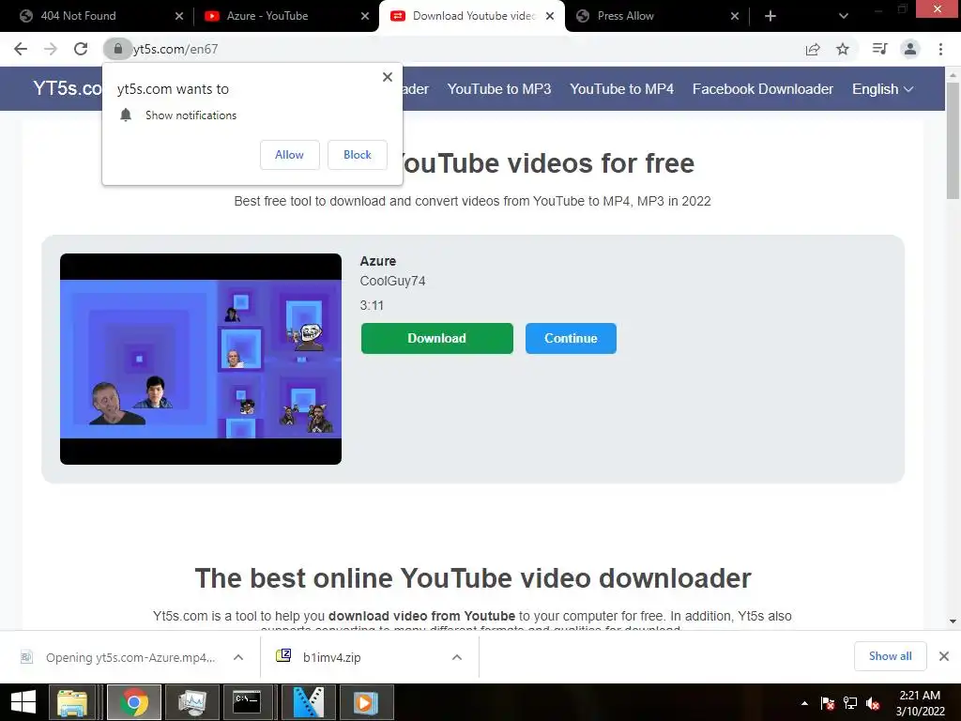Click the bell icon in permission popup
961x721 pixels.
coord(126,115)
